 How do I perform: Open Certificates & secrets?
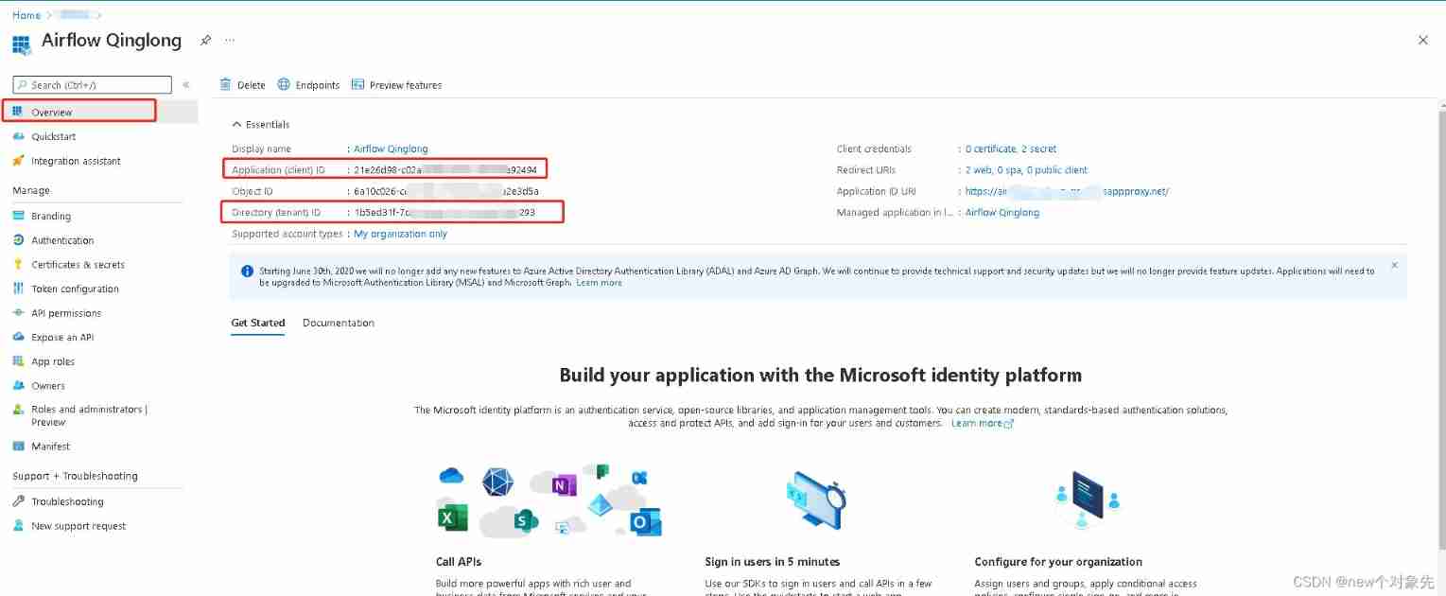click(x=78, y=265)
